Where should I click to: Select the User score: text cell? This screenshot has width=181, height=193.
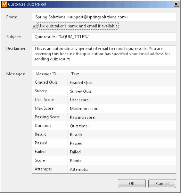coord(122,100)
